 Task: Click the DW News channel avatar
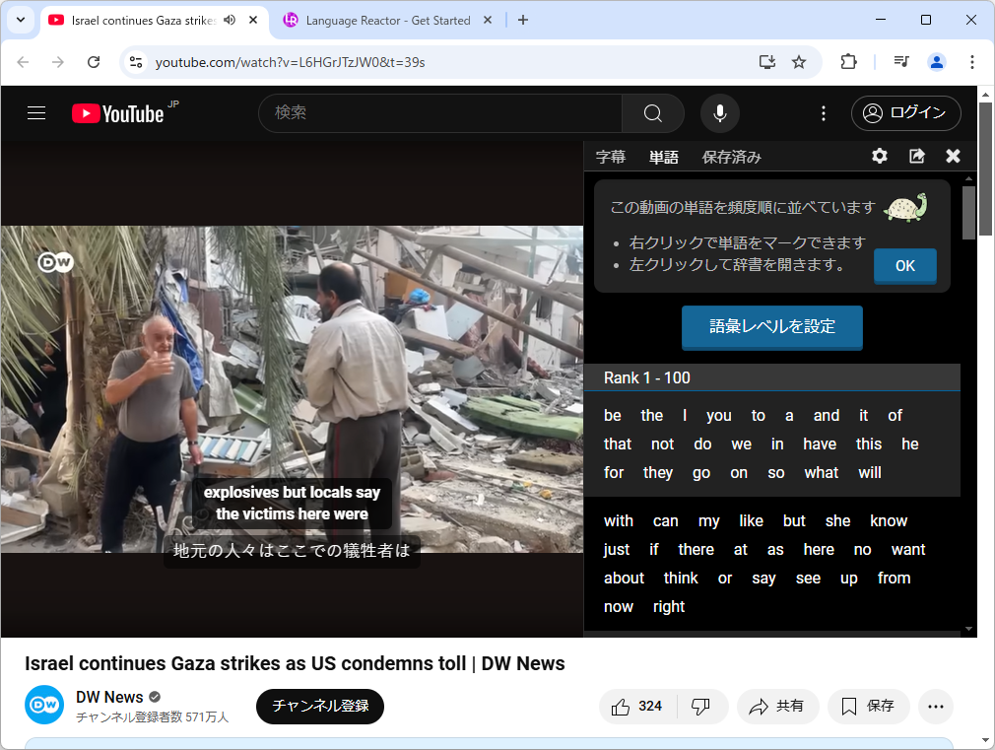tap(44, 705)
